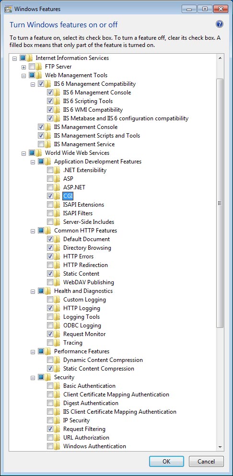The height and width of the screenshot is (476, 233).
Task: Select the Digest Authentication label
Action: (91, 403)
